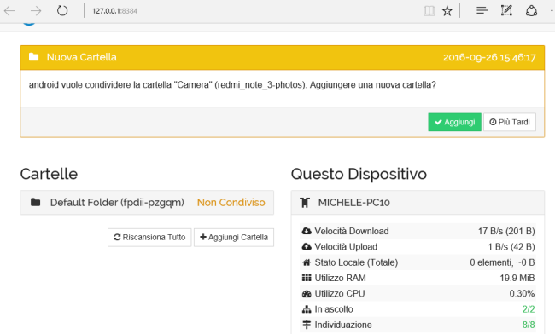
Task: Click the 17 B/s (201 B) download value
Action: (x=506, y=231)
